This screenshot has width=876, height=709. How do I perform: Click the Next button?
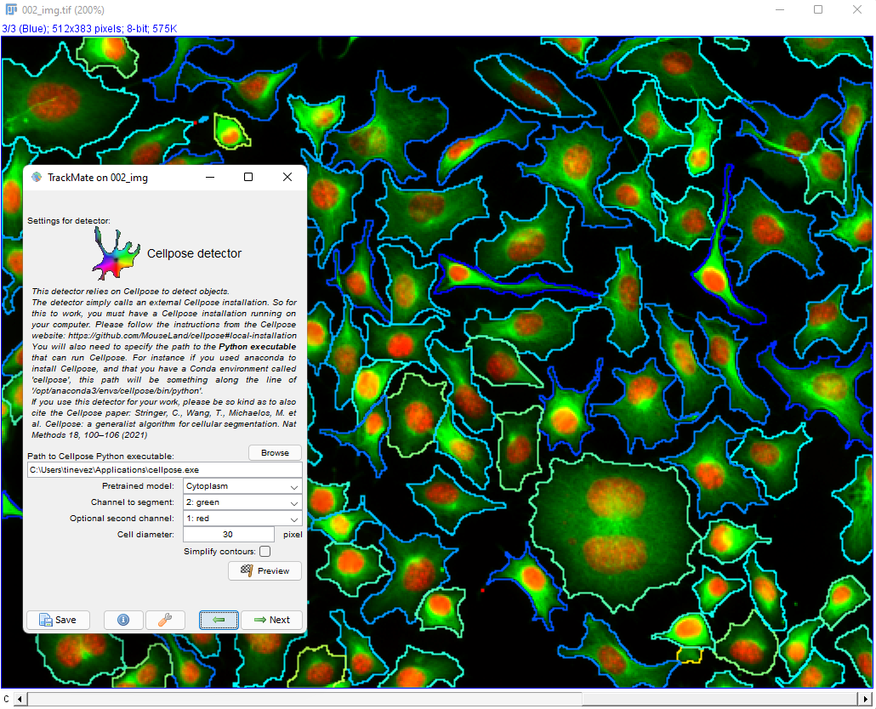(x=271, y=620)
